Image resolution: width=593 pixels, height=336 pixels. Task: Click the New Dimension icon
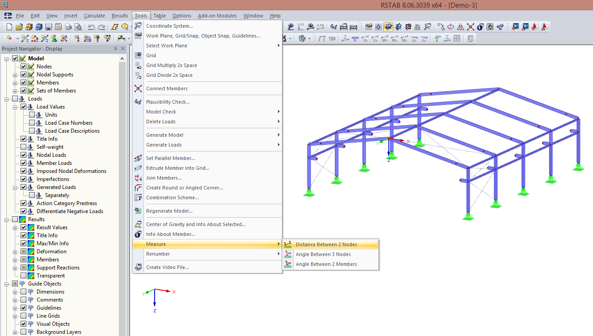point(122,38)
